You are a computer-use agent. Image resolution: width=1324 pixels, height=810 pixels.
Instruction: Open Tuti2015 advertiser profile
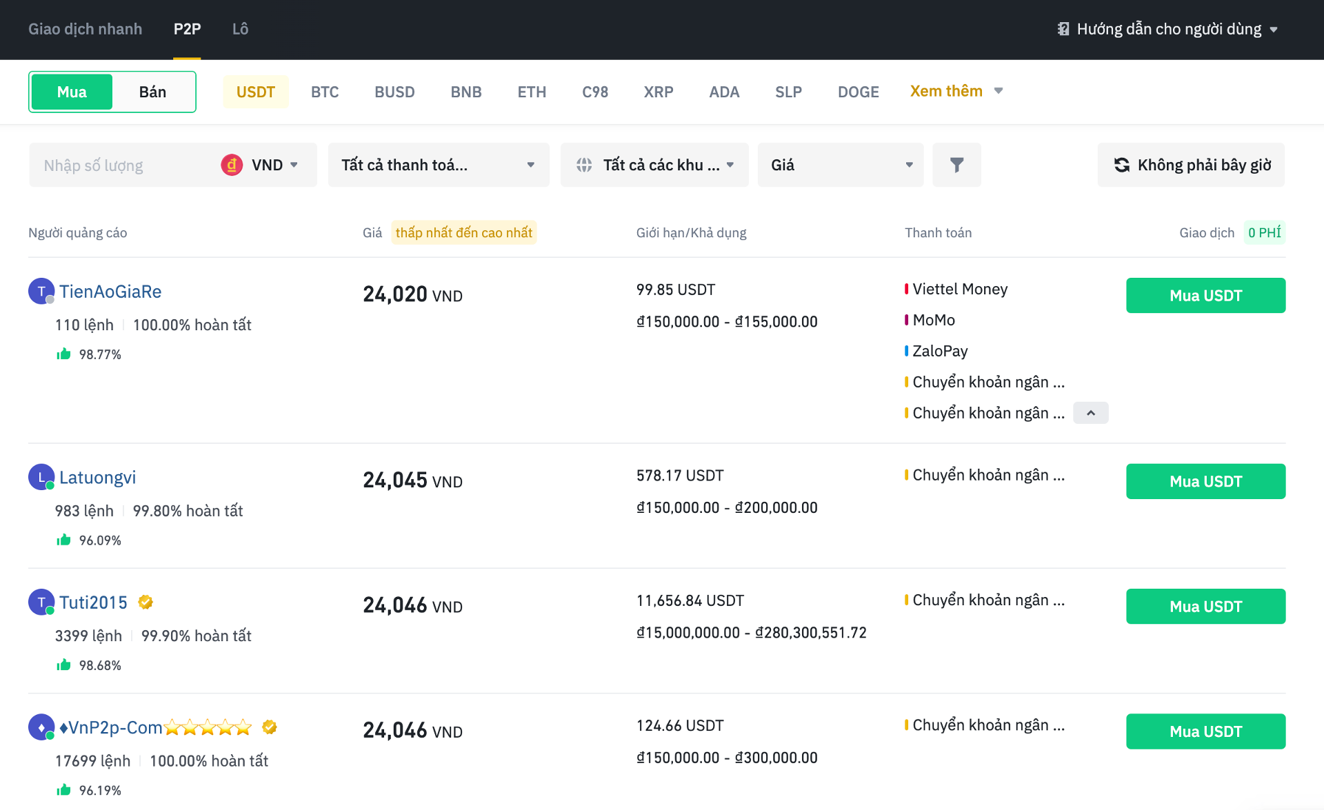[x=93, y=602]
